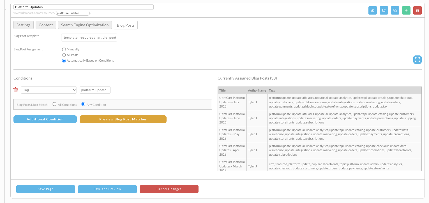Open the Blog Post Template dropdown

pos(89,38)
